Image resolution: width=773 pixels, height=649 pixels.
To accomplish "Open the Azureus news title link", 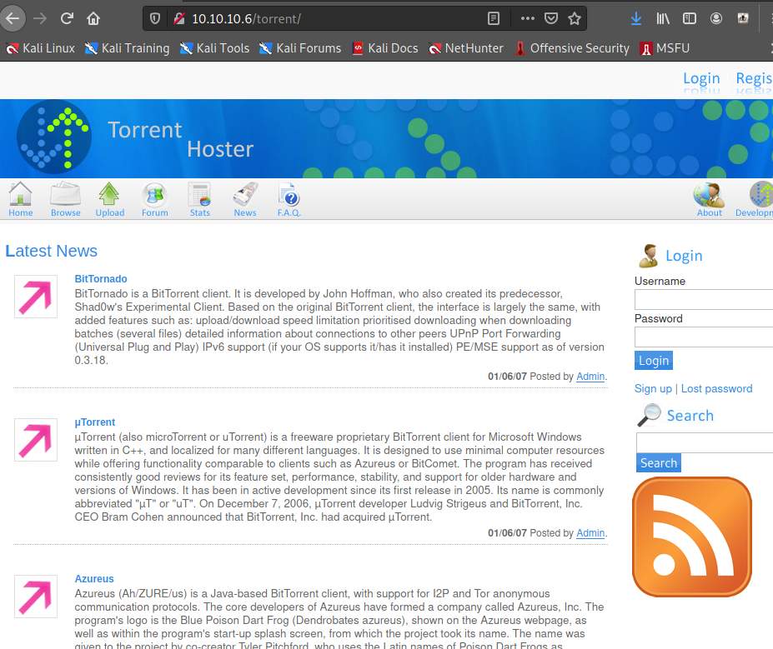I will point(94,578).
